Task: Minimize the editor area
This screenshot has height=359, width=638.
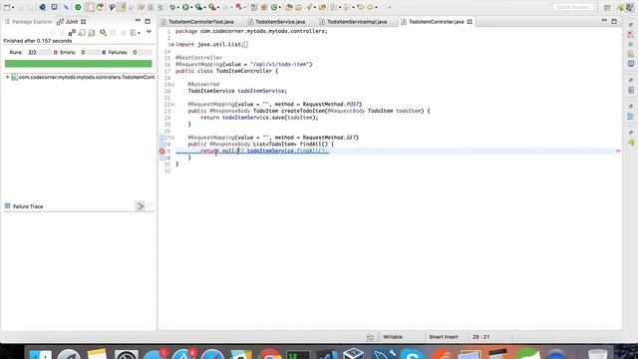Action: (x=604, y=21)
